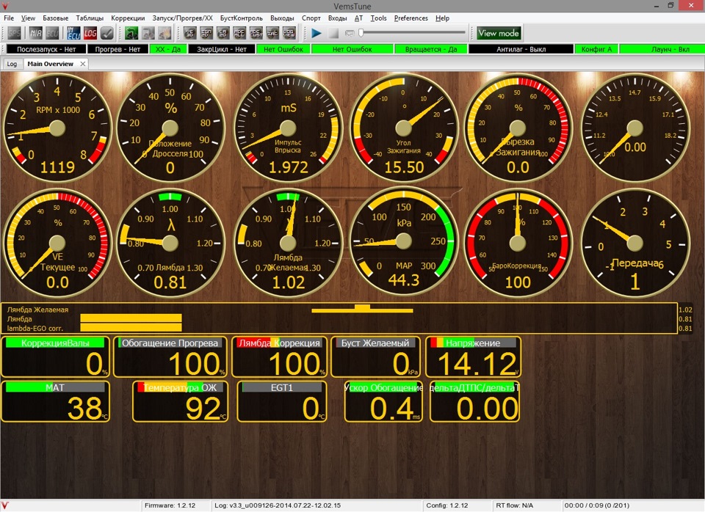Image resolution: width=705 pixels, height=512 pixels.
Task: Open the Коррекции menu
Action: click(x=128, y=18)
